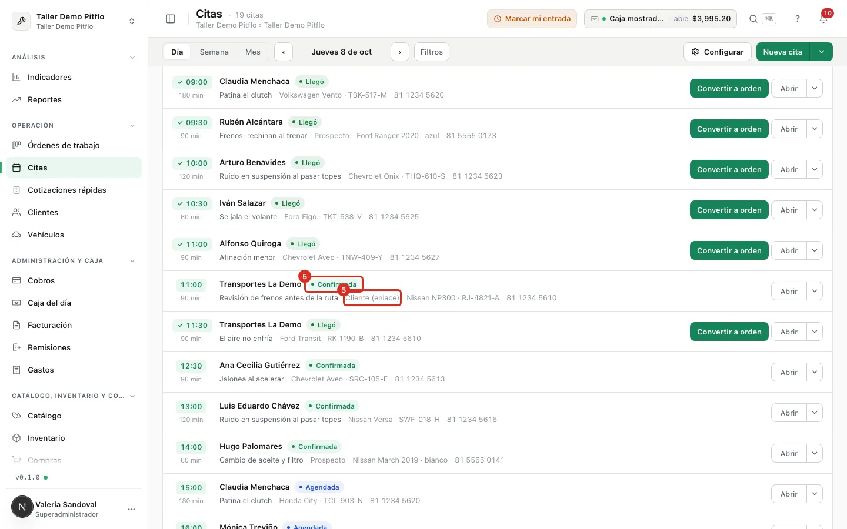Click the Vehículos car icon

16,235
